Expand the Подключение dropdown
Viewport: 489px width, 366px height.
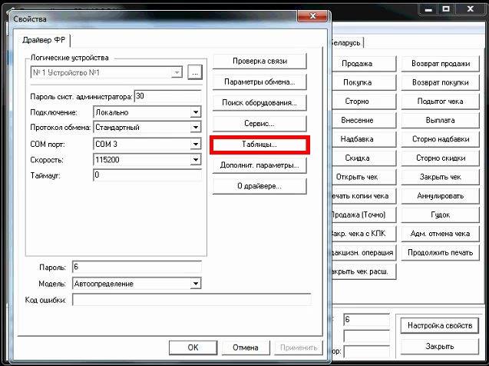click(196, 112)
